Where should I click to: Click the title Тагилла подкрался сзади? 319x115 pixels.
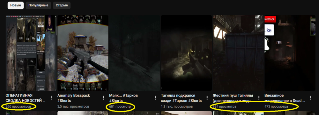(181, 98)
